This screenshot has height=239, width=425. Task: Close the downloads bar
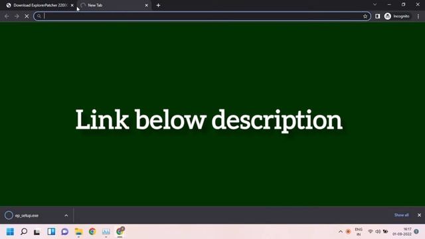tap(419, 215)
